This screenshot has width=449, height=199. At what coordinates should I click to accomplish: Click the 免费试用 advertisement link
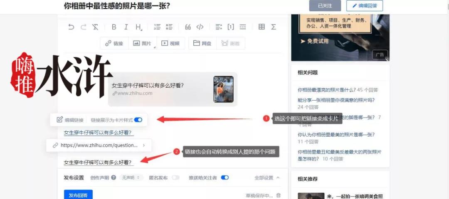314,41
